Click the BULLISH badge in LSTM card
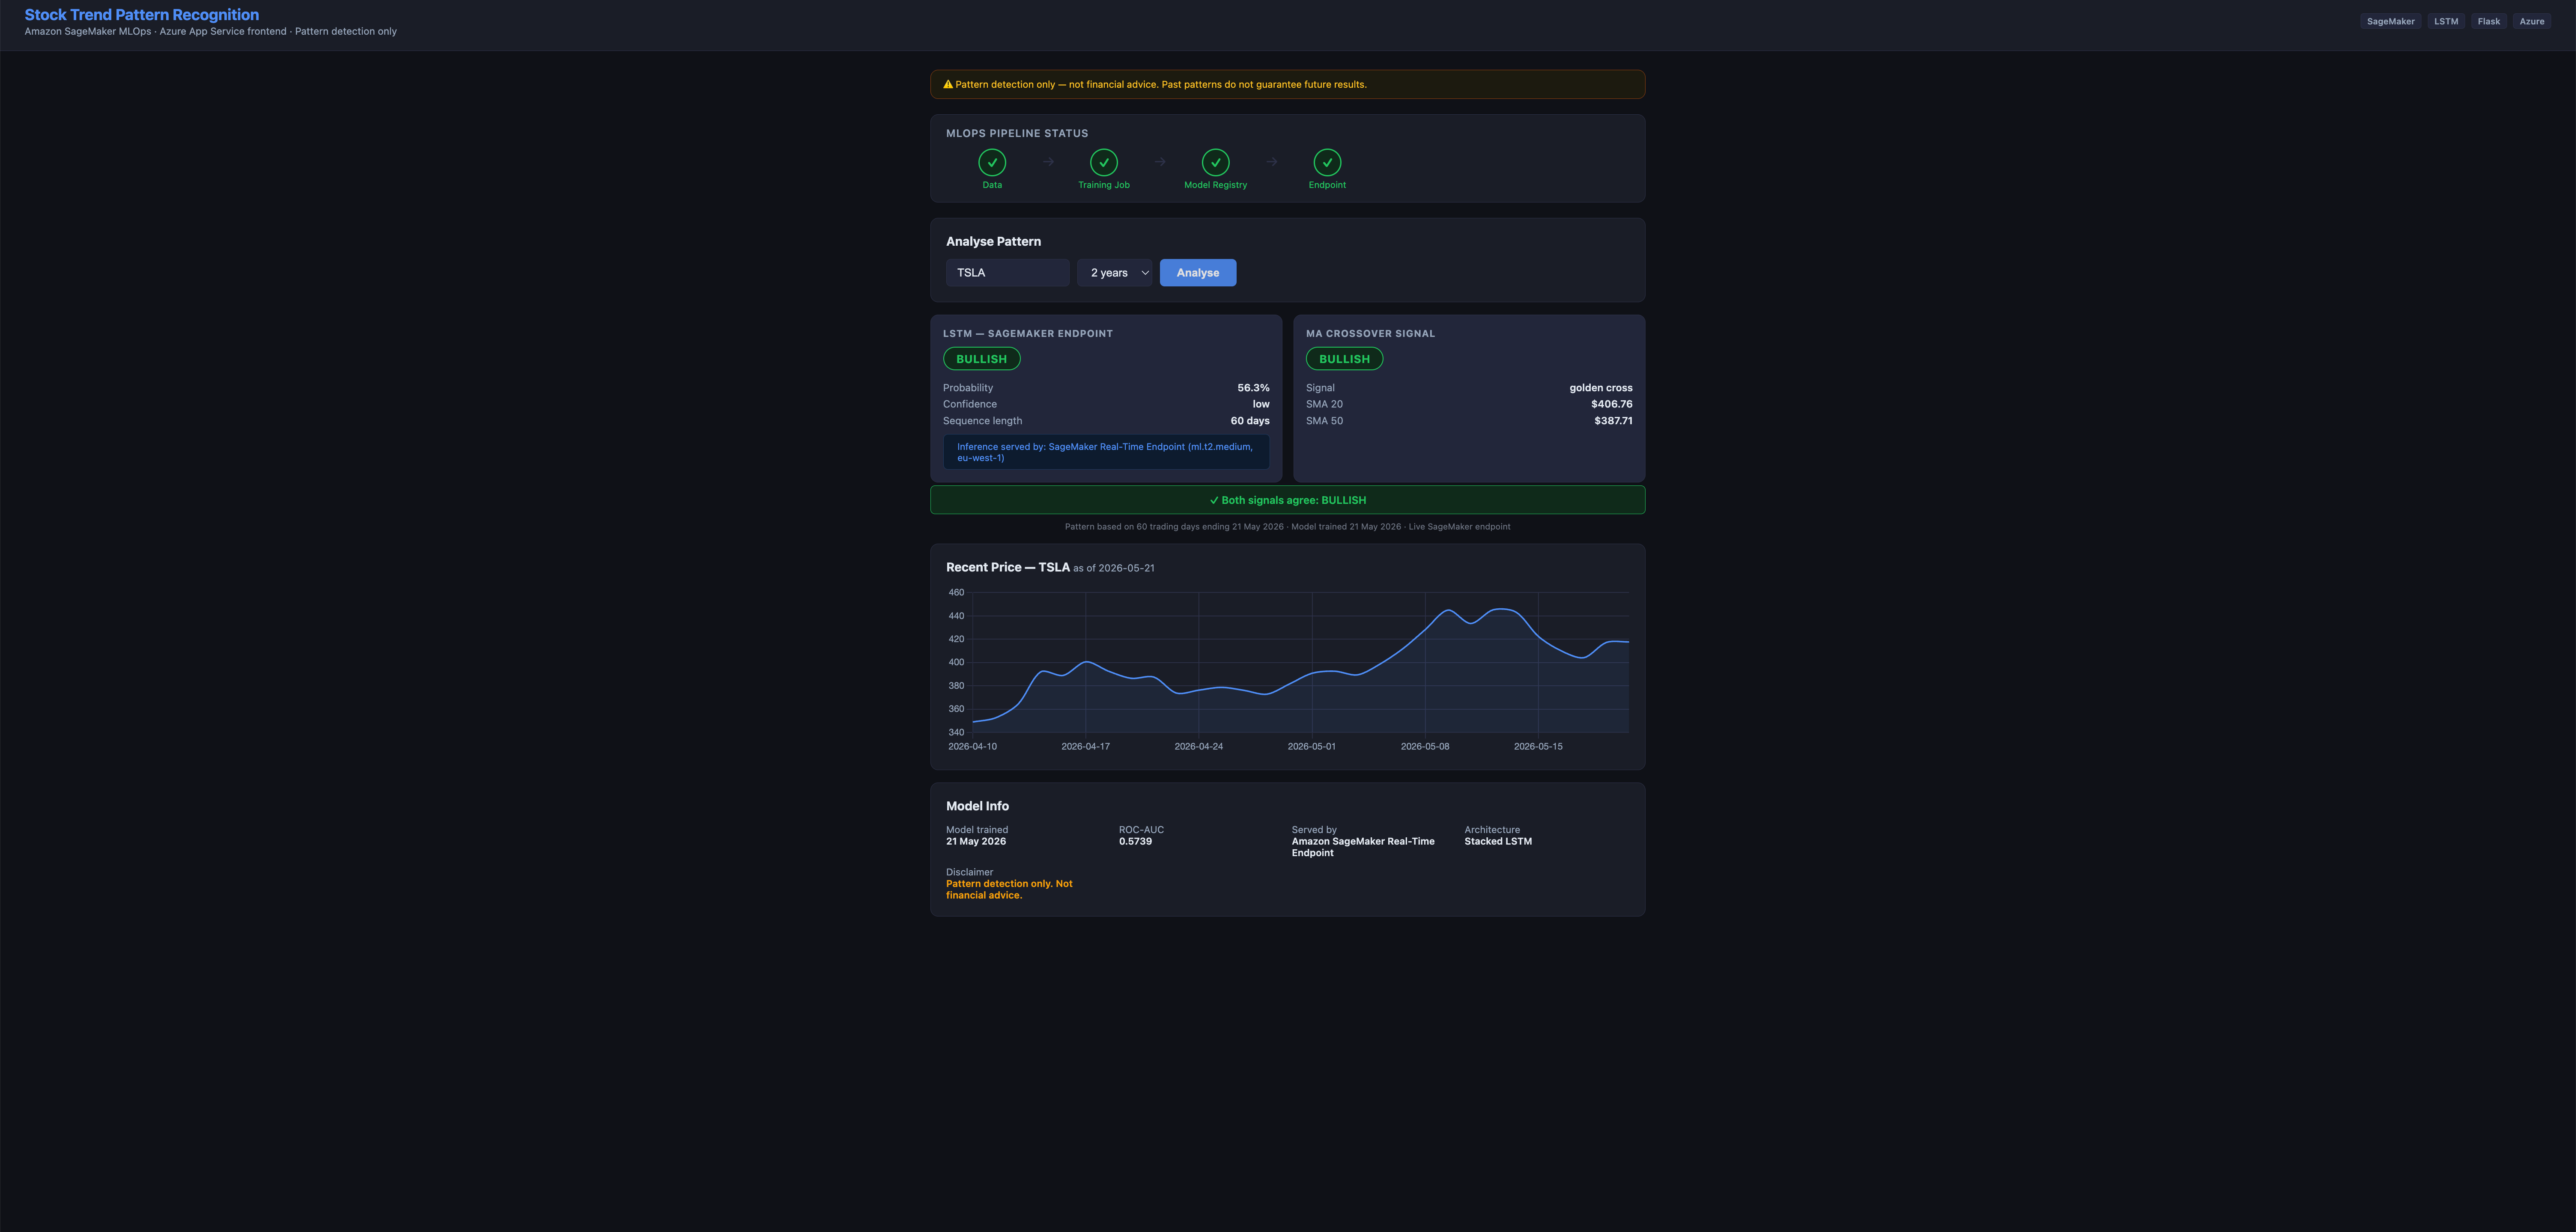The width and height of the screenshot is (2576, 1232). pos(981,359)
